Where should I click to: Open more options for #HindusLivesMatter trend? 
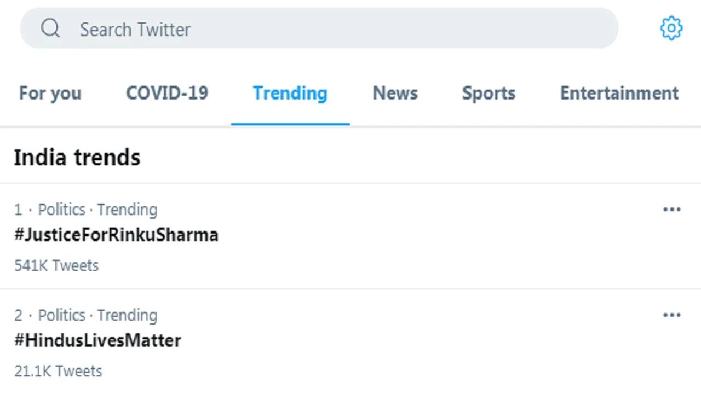tap(672, 315)
